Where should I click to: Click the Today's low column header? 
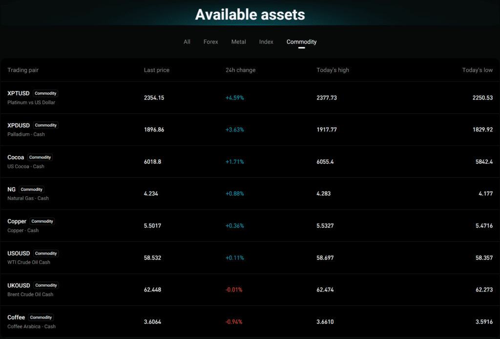click(x=477, y=70)
